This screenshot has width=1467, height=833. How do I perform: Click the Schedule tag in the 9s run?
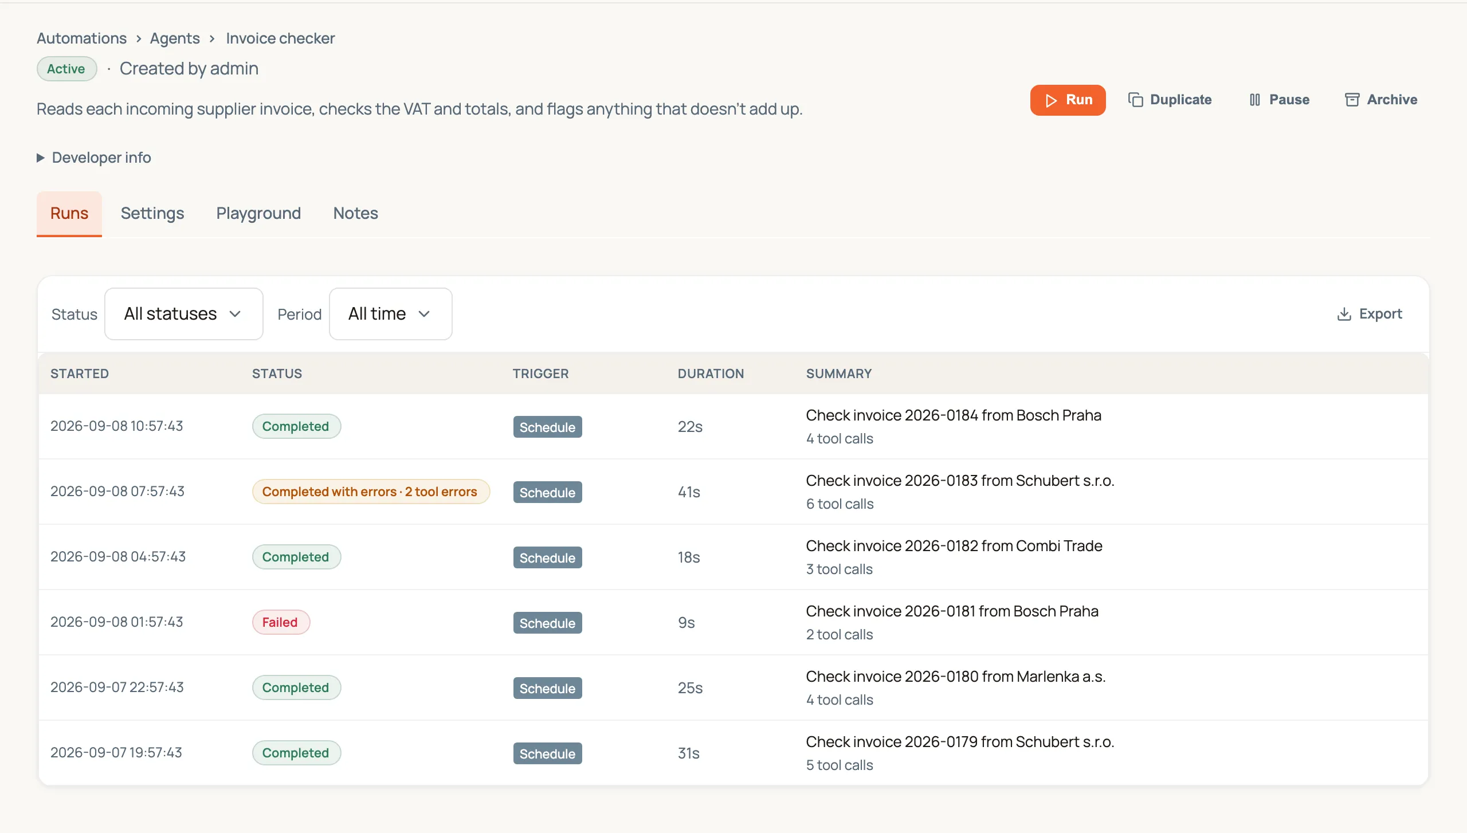coord(547,623)
